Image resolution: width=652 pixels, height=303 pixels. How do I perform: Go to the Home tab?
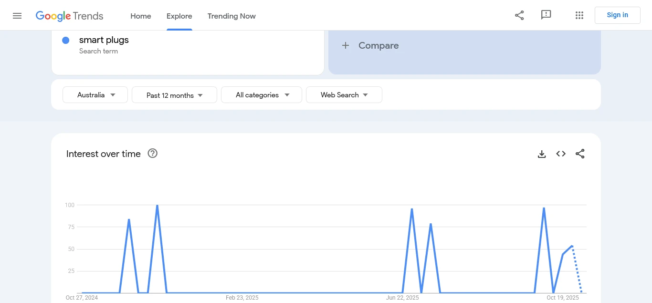pyautogui.click(x=141, y=16)
